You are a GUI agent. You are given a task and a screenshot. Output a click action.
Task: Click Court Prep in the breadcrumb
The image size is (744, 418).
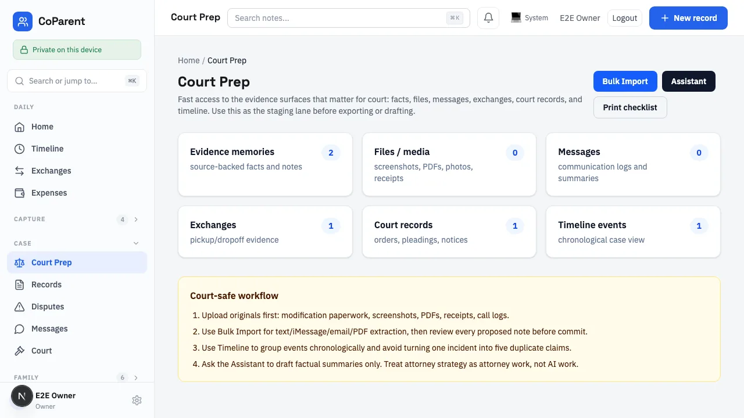tap(227, 60)
